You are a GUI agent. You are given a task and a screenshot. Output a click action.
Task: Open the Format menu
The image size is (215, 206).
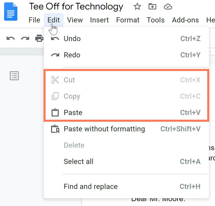click(128, 20)
